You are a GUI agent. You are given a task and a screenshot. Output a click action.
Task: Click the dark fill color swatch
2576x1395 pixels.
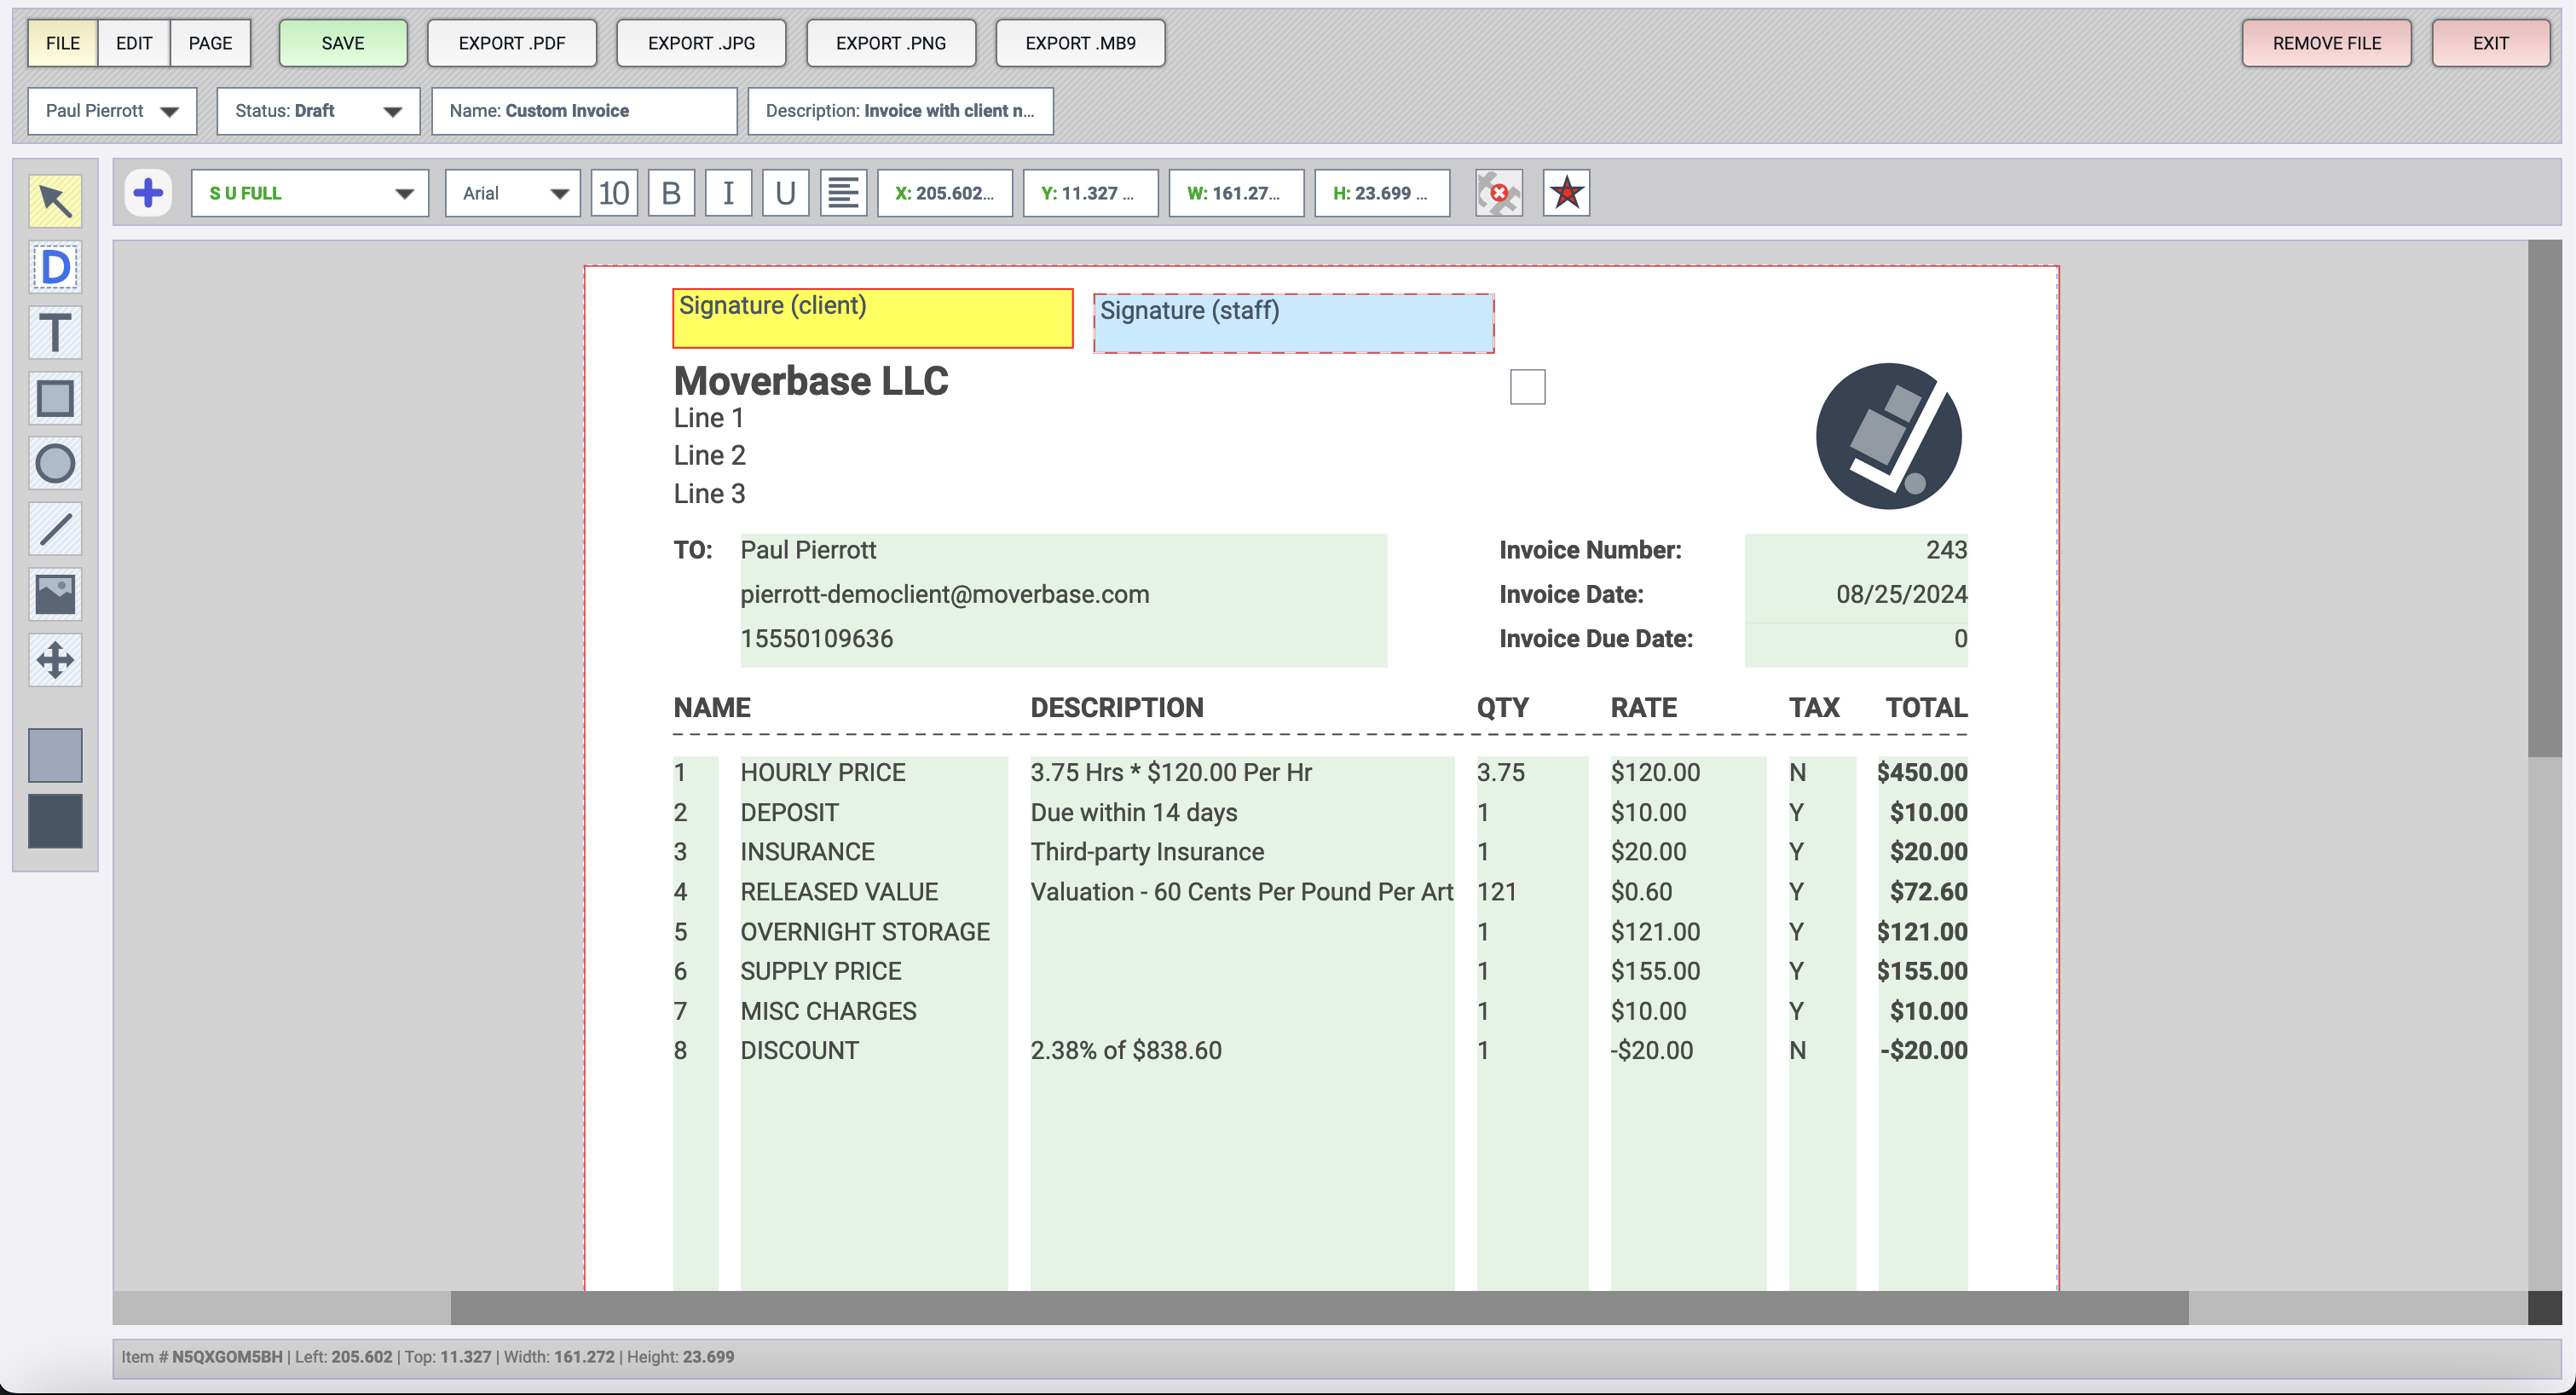[x=55, y=822]
